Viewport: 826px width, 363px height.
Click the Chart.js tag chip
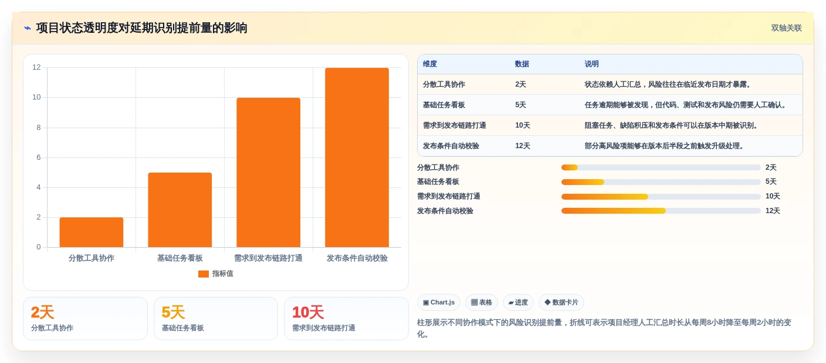[x=439, y=302]
